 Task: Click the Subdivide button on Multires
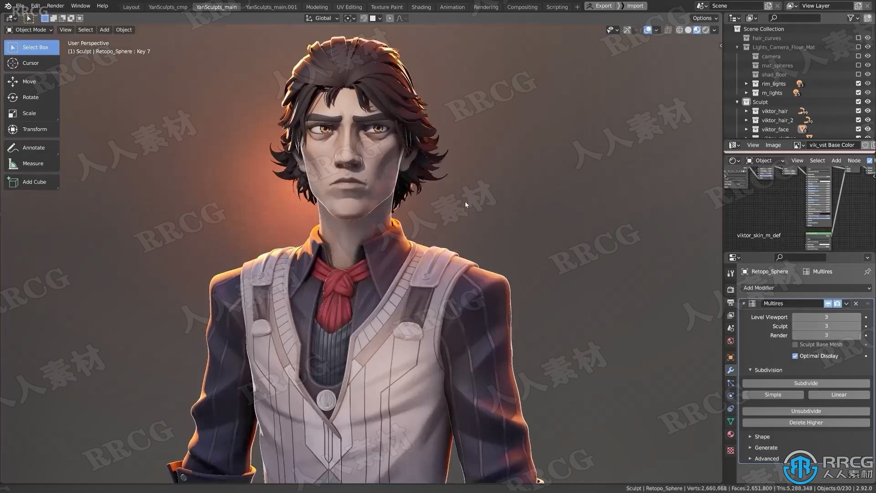pos(806,382)
